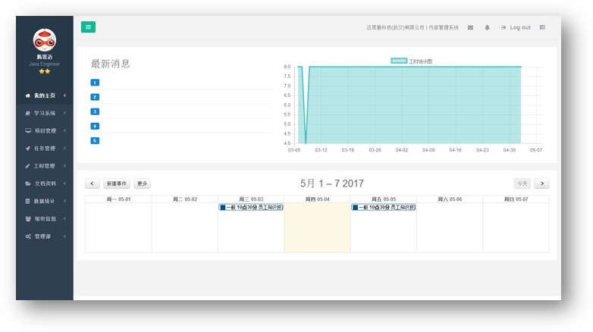Click the book icon beside 学习系统
This screenshot has height=332, width=593.
tap(28, 113)
